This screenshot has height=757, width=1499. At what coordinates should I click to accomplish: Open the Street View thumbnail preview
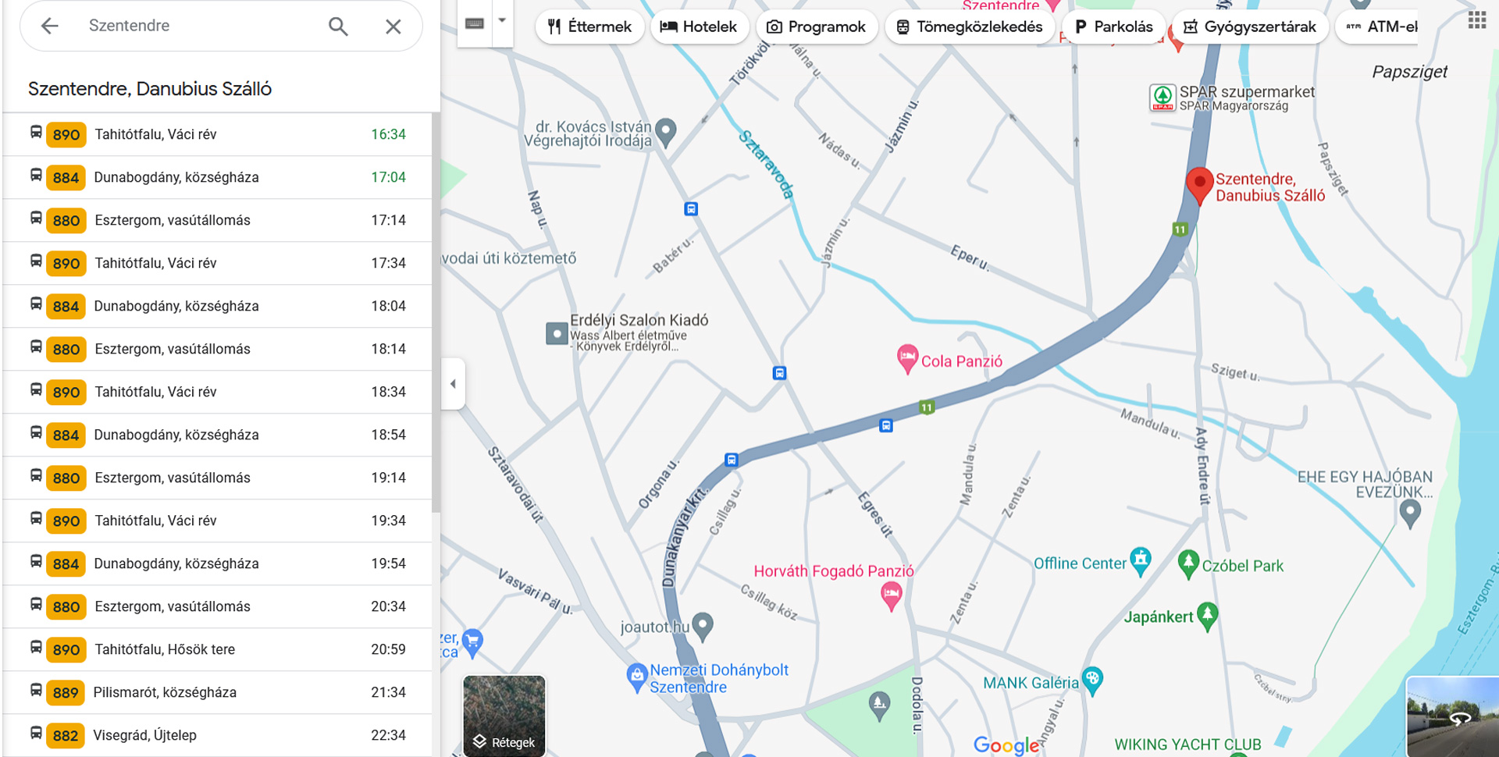point(1453,716)
